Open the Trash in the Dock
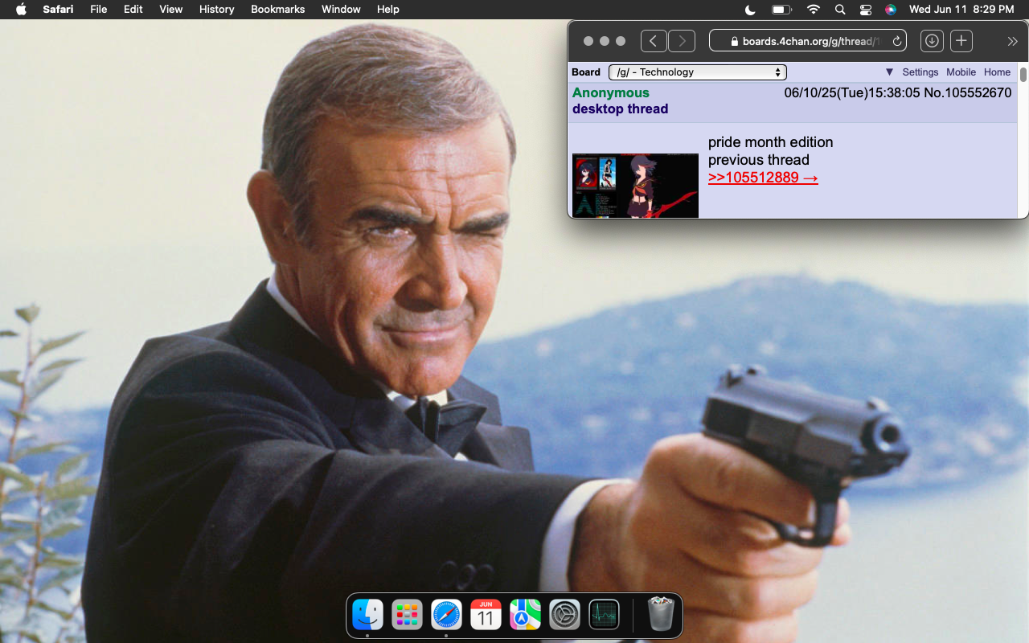 (661, 615)
